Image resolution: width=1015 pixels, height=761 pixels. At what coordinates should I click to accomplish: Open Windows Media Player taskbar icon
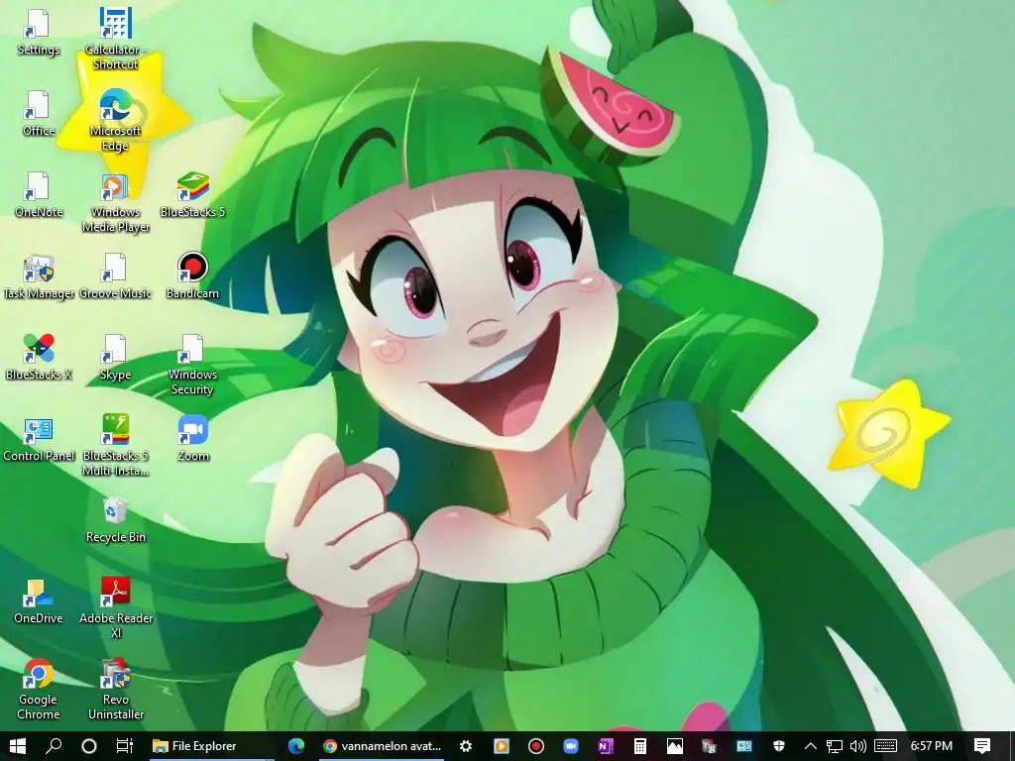[x=501, y=746]
